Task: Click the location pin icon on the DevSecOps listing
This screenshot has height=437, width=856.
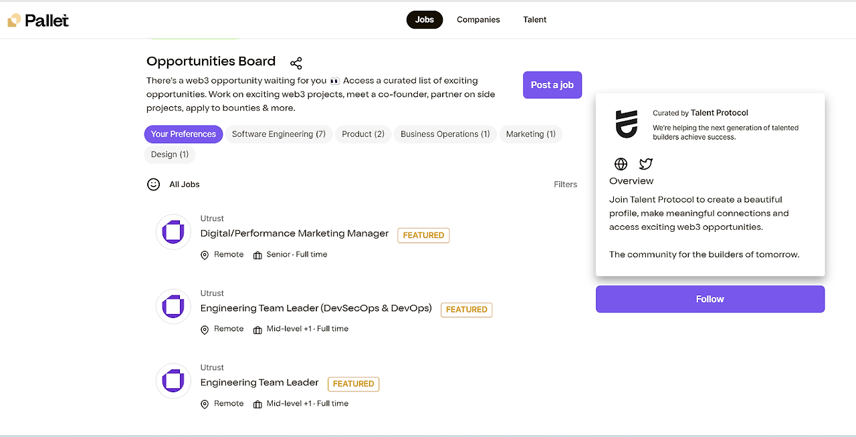Action: pyautogui.click(x=205, y=329)
